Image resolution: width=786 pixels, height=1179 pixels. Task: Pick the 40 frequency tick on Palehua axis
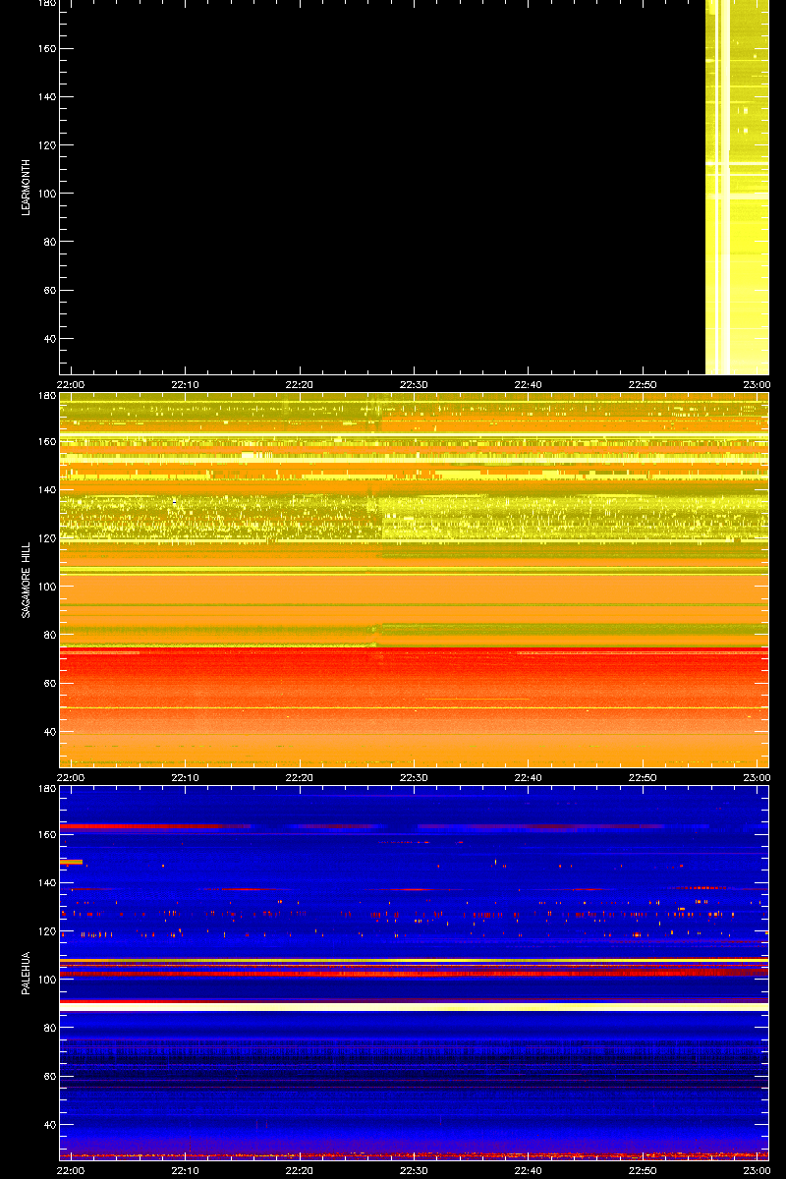[x=48, y=1125]
